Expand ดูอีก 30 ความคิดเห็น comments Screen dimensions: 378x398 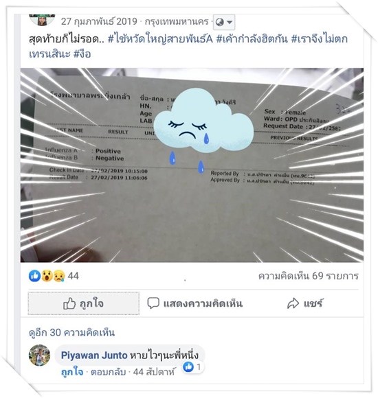pos(71,332)
